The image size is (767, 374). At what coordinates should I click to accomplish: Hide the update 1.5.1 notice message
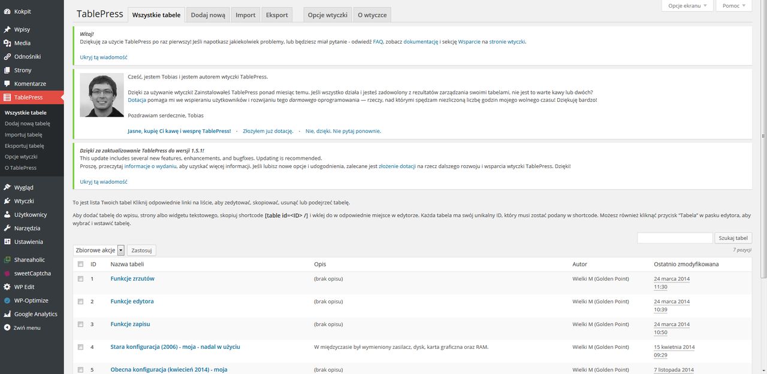[x=104, y=182]
